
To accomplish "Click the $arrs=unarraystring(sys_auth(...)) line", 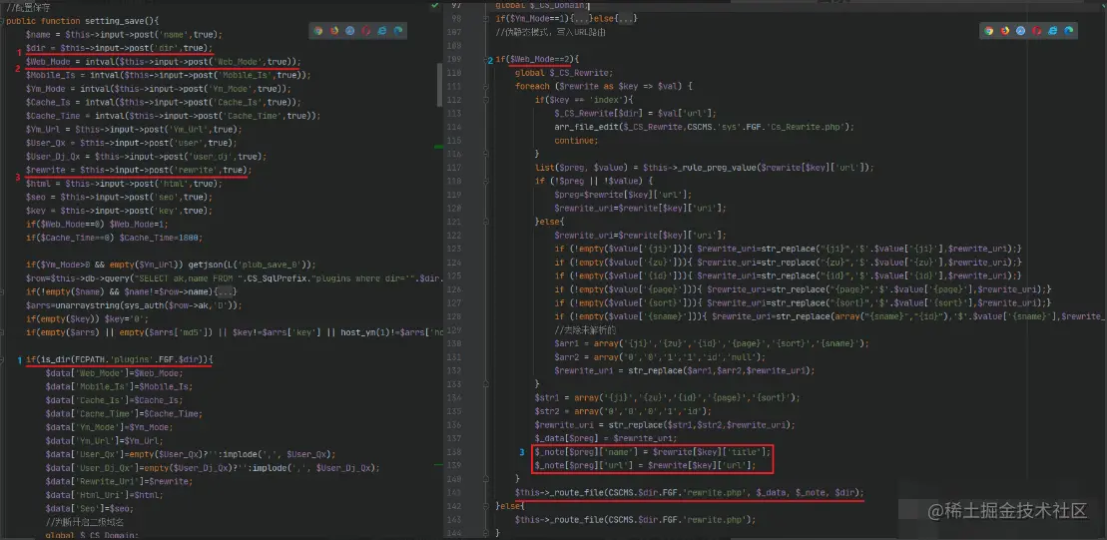I will tap(134, 305).
